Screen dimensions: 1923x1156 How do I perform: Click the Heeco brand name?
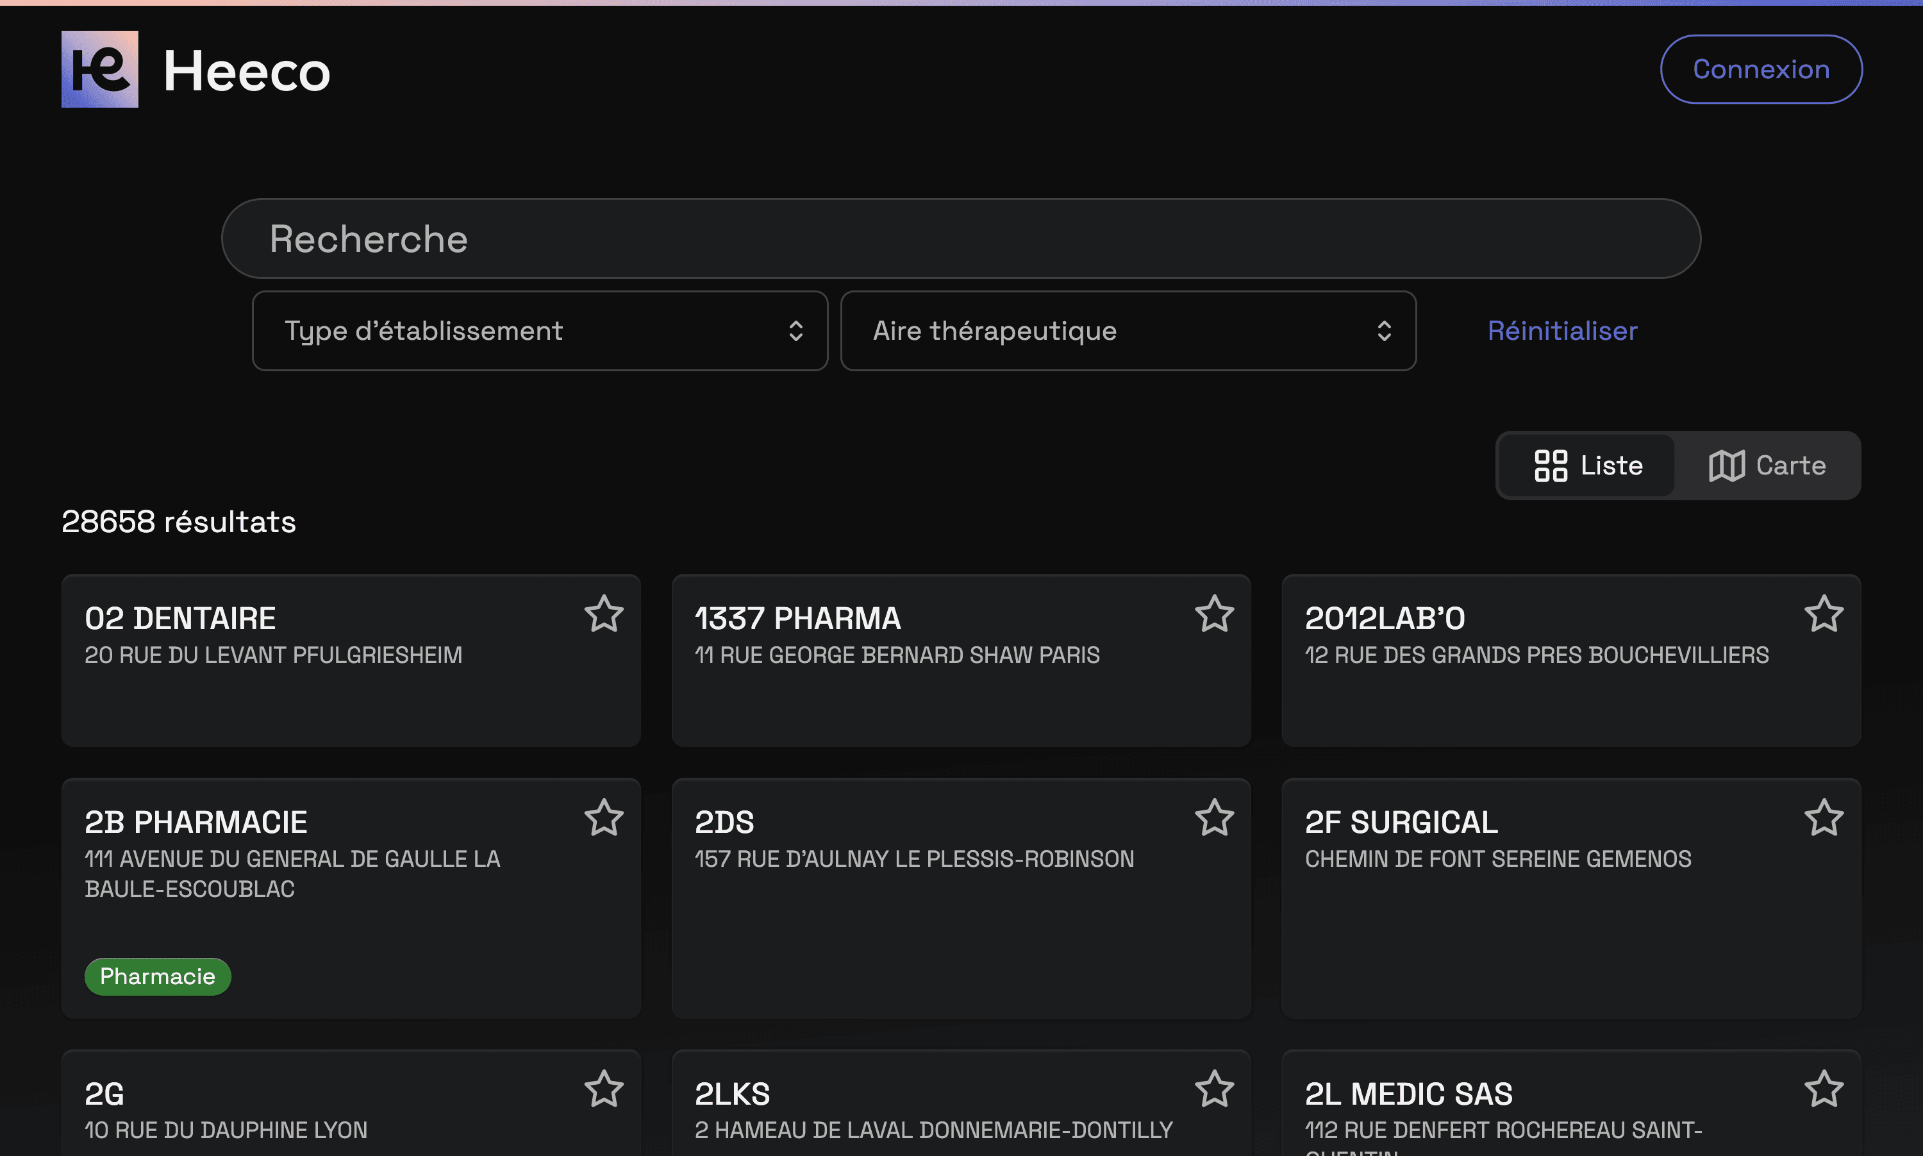[x=247, y=71]
